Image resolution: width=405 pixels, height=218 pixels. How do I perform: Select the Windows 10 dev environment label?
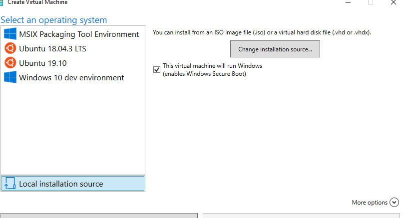(71, 77)
